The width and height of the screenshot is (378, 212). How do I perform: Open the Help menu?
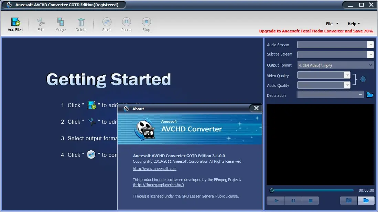(354, 24)
